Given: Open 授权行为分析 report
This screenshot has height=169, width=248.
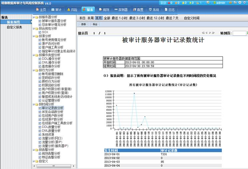Looking at the screenshot, I should (x=51, y=81).
